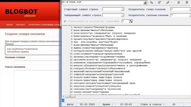Click the file path field showing D:\1\text.txt
The image size is (191, 107).
[103, 2]
